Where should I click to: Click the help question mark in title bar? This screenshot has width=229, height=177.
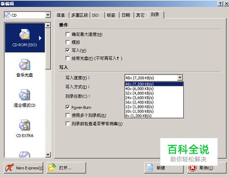(x=220, y=4)
